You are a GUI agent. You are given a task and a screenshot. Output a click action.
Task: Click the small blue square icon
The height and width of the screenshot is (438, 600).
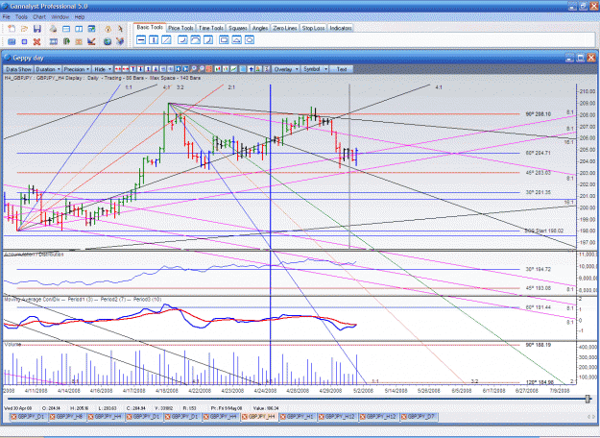pos(25,41)
